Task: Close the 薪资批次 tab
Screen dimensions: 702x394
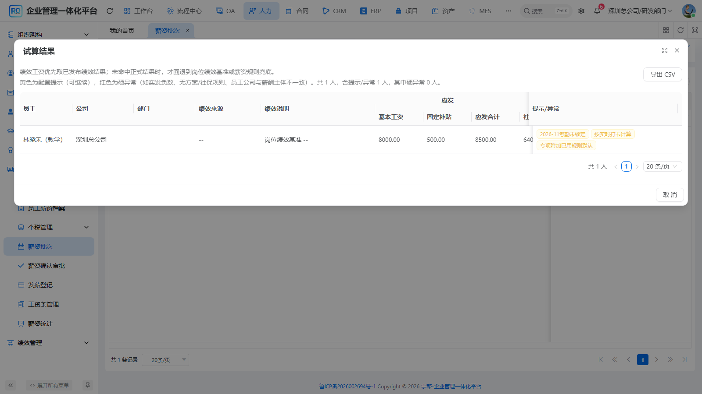Action: point(187,31)
